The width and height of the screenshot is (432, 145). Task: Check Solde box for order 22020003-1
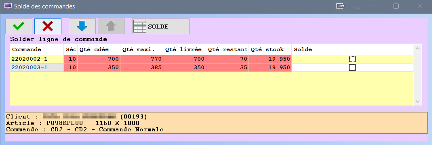pos(352,67)
